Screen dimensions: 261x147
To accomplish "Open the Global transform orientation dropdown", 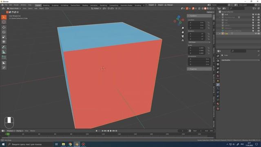I will click(96, 8).
